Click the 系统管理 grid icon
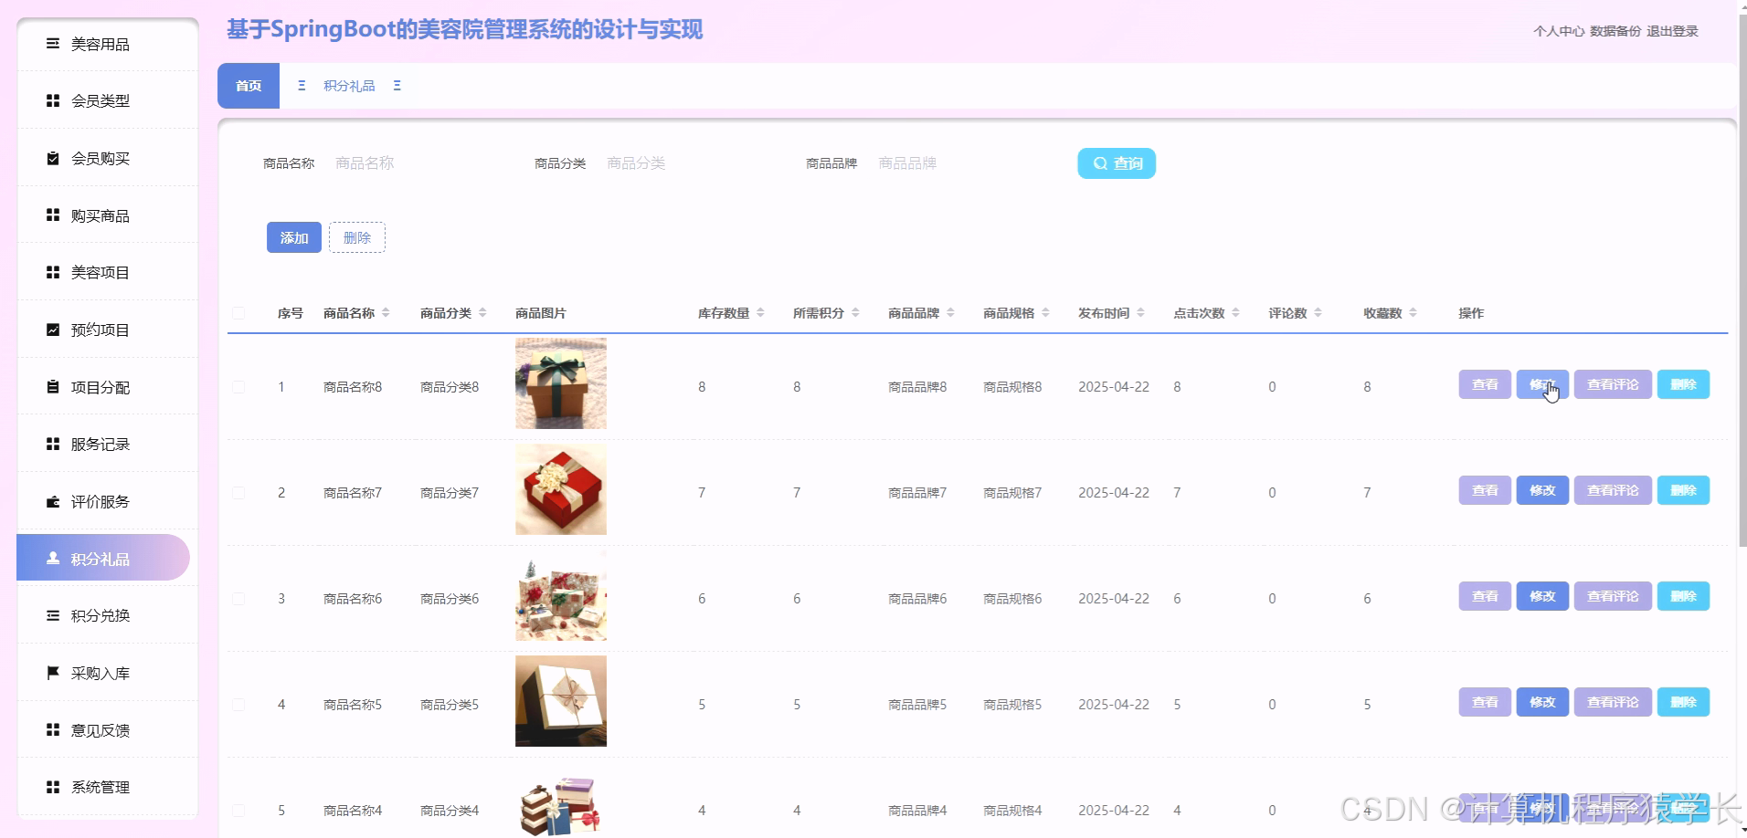Viewport: 1747px width, 838px height. (53, 787)
